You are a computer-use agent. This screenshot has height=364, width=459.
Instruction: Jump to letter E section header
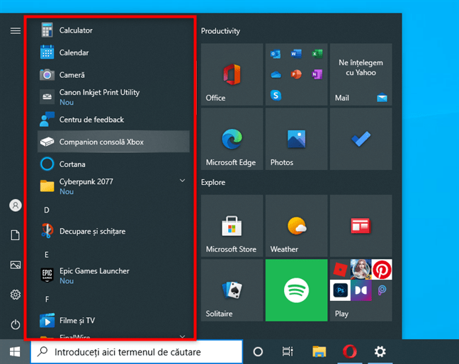tap(47, 254)
